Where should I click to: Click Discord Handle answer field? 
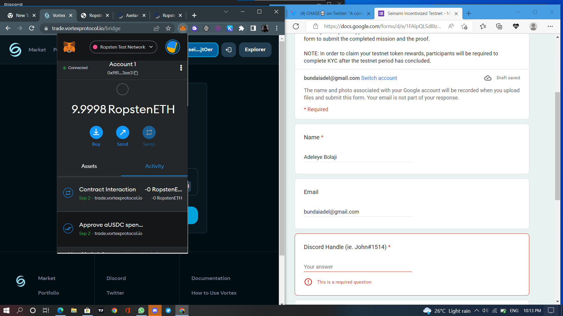[358, 267]
